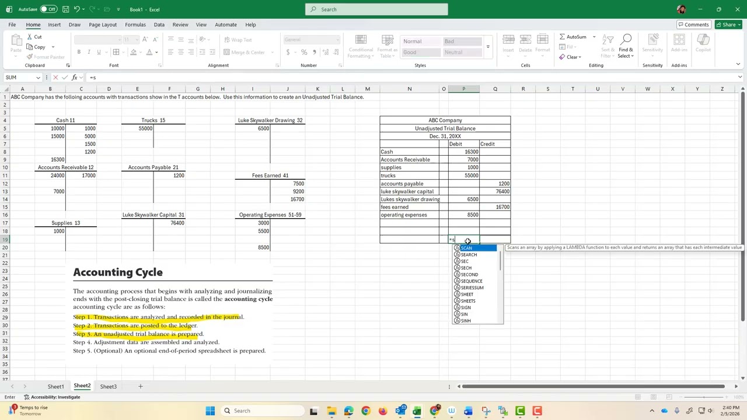
Task: Click the Cut scissors icon
Action: 30,37
